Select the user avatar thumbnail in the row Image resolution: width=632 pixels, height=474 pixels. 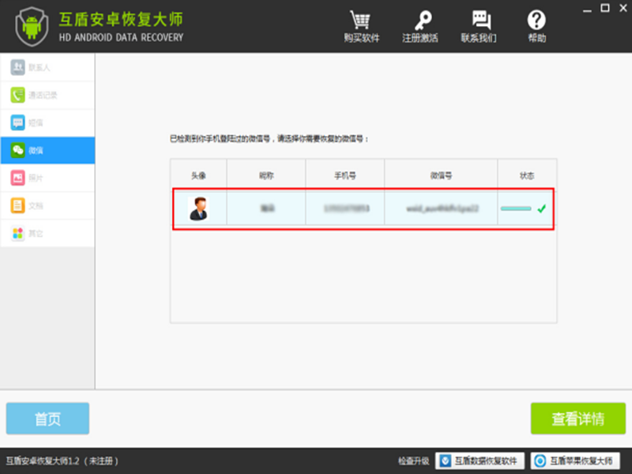[198, 209]
